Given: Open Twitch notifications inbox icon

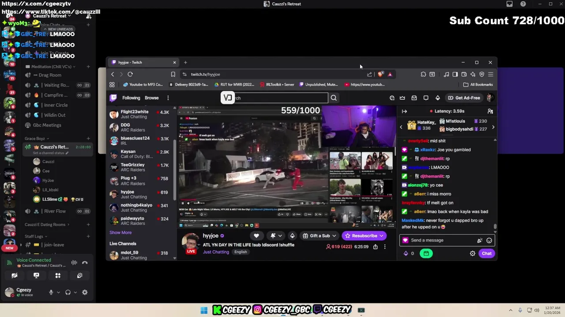Looking at the screenshot, I should (414, 98).
